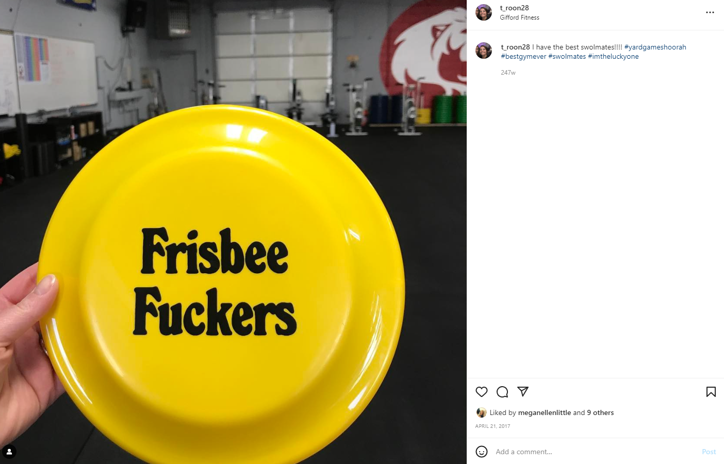Open t_roon28 avatar in post header
This screenshot has height=464, width=724.
(484, 12)
